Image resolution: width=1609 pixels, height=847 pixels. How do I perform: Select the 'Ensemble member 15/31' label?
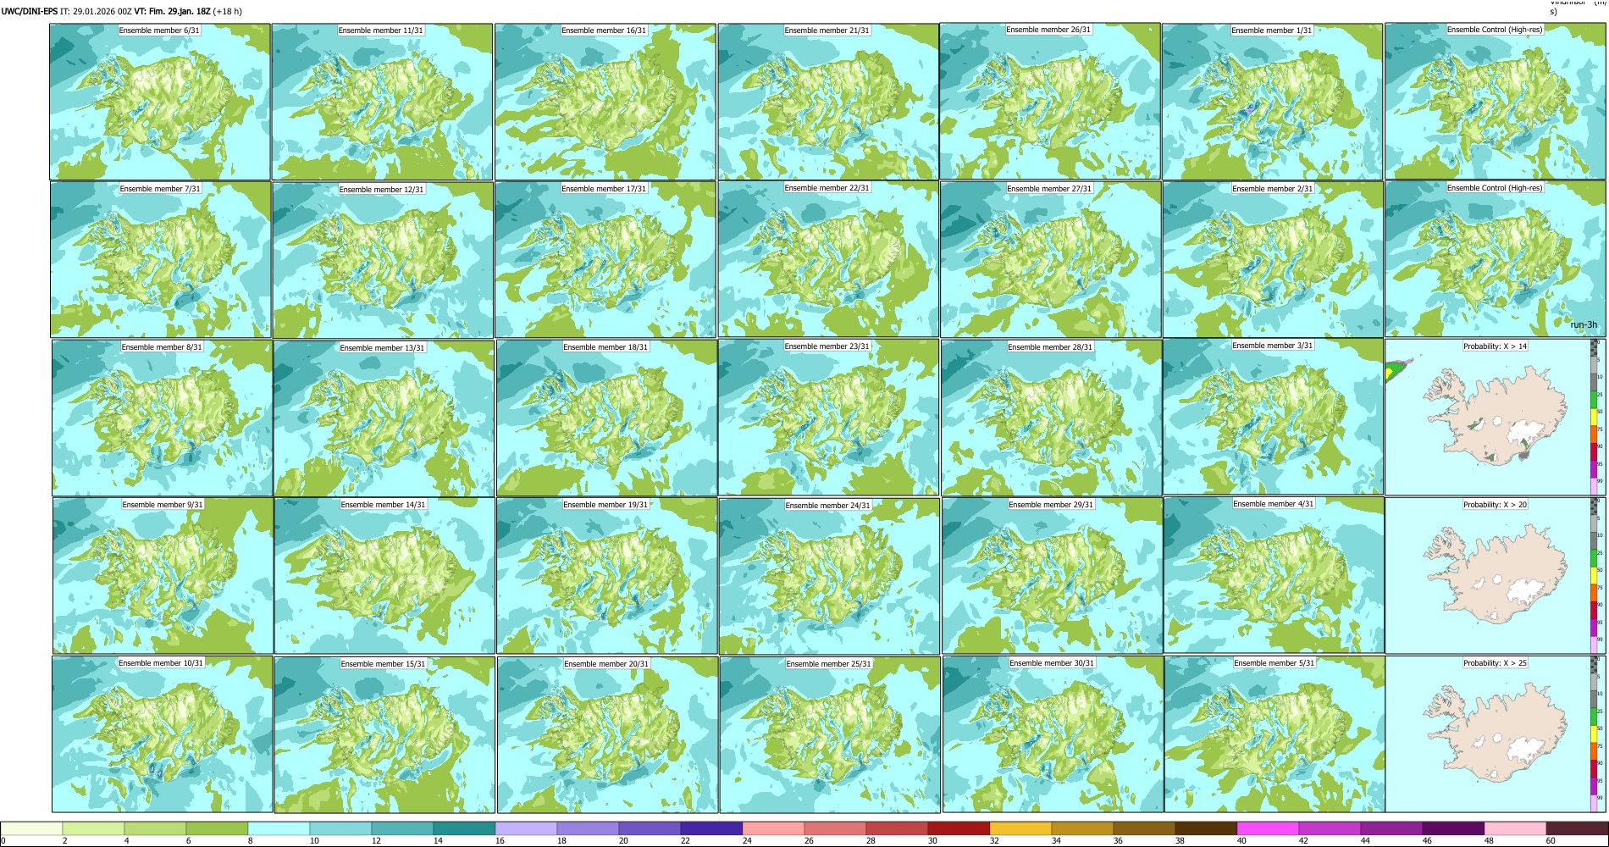pos(384,663)
